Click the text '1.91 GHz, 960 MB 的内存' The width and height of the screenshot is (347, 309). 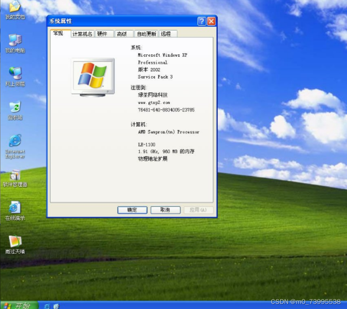(166, 152)
